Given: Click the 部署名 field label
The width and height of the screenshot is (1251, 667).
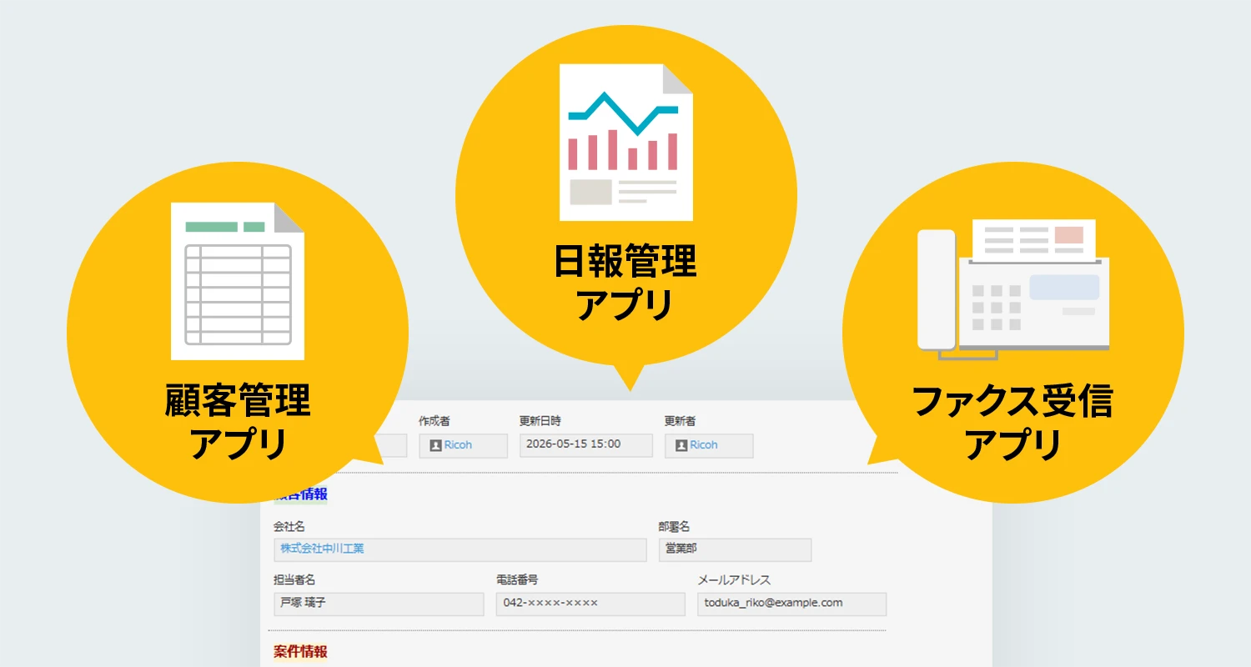Looking at the screenshot, I should click(674, 527).
